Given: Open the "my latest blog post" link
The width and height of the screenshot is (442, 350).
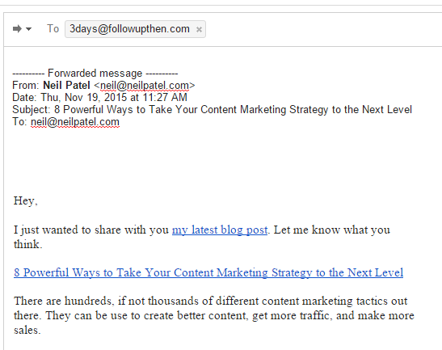Looking at the screenshot, I should 220,230.
